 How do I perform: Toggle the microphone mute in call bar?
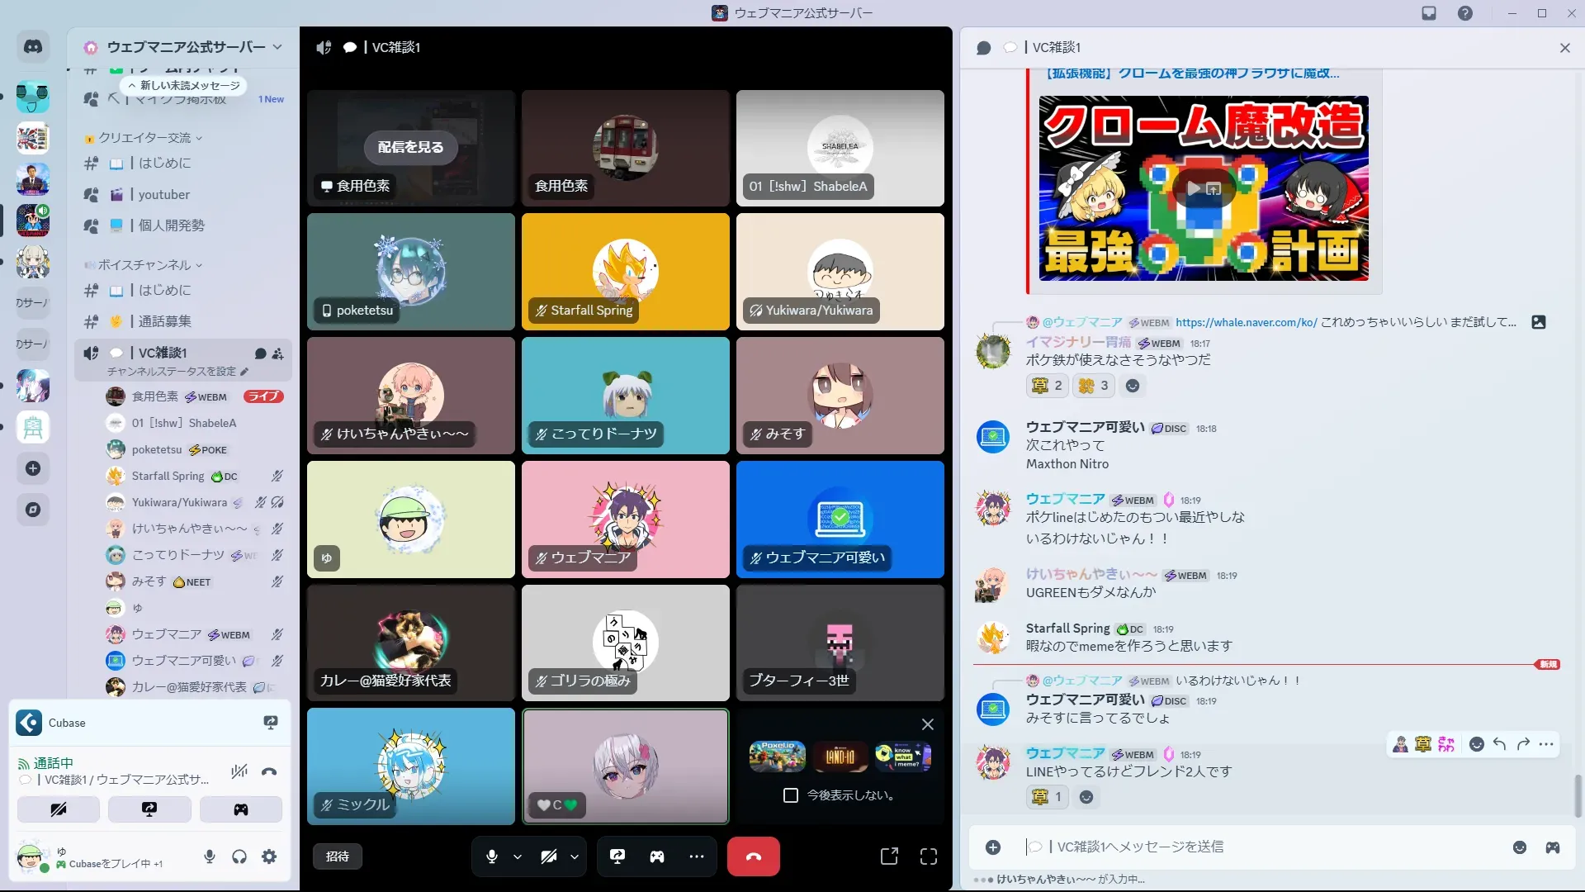coord(492,856)
